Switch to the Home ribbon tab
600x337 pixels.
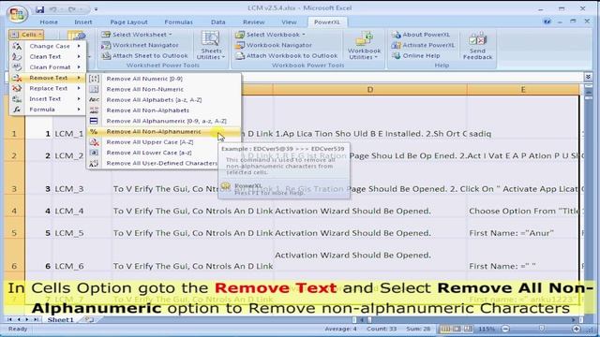tap(49, 22)
